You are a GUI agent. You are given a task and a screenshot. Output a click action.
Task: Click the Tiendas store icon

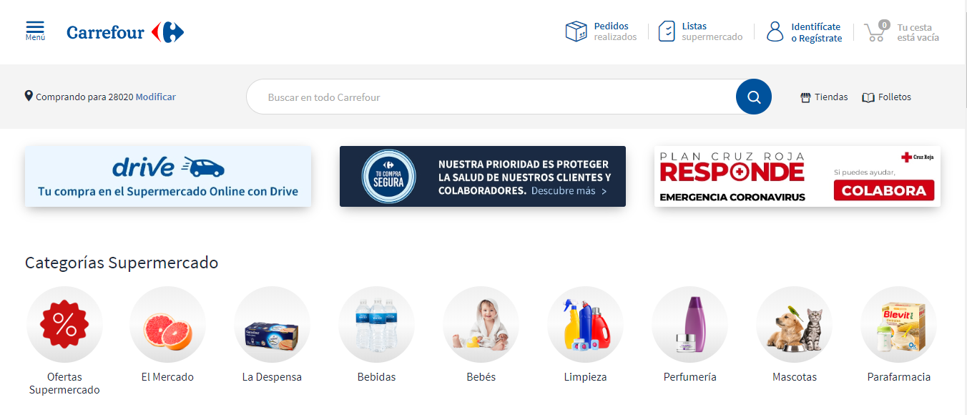[805, 97]
